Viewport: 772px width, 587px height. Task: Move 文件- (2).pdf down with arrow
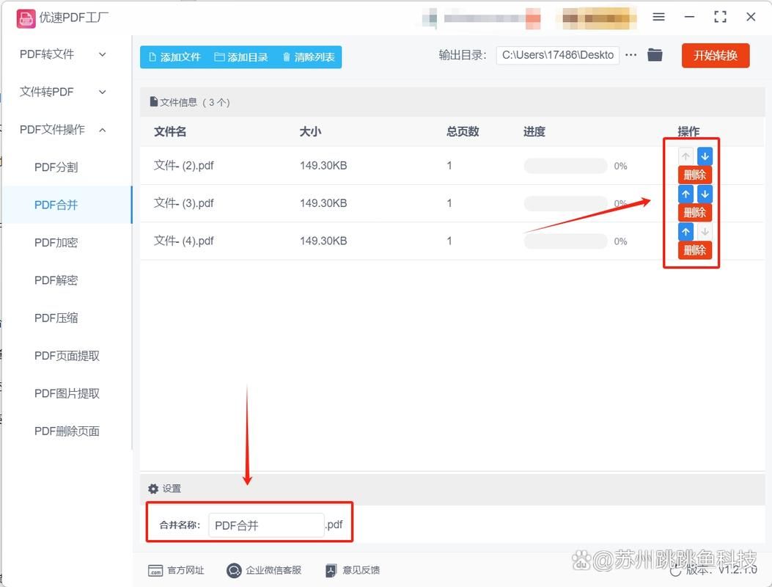tap(705, 156)
